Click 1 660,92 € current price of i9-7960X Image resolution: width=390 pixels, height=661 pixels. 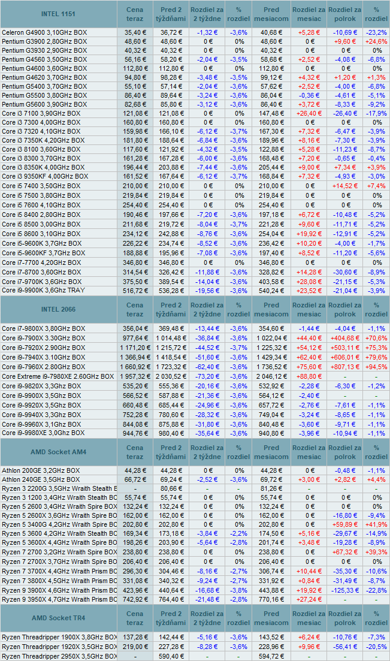tap(135, 367)
